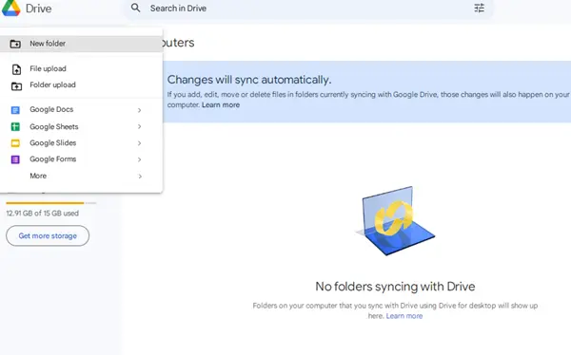Click the green Google Sheets icon
The image size is (571, 355).
coord(15,126)
